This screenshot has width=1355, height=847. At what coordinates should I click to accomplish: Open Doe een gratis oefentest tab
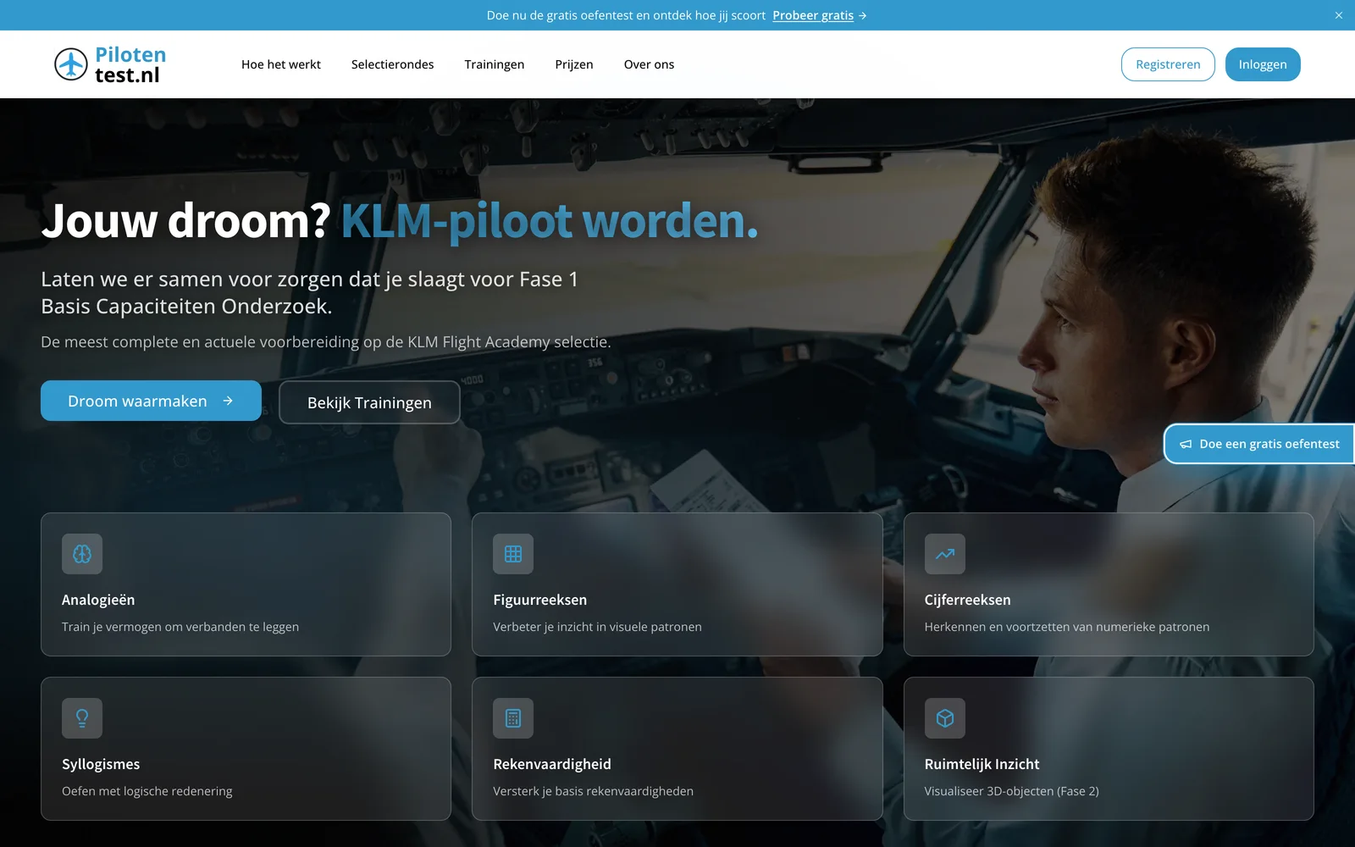click(1259, 444)
